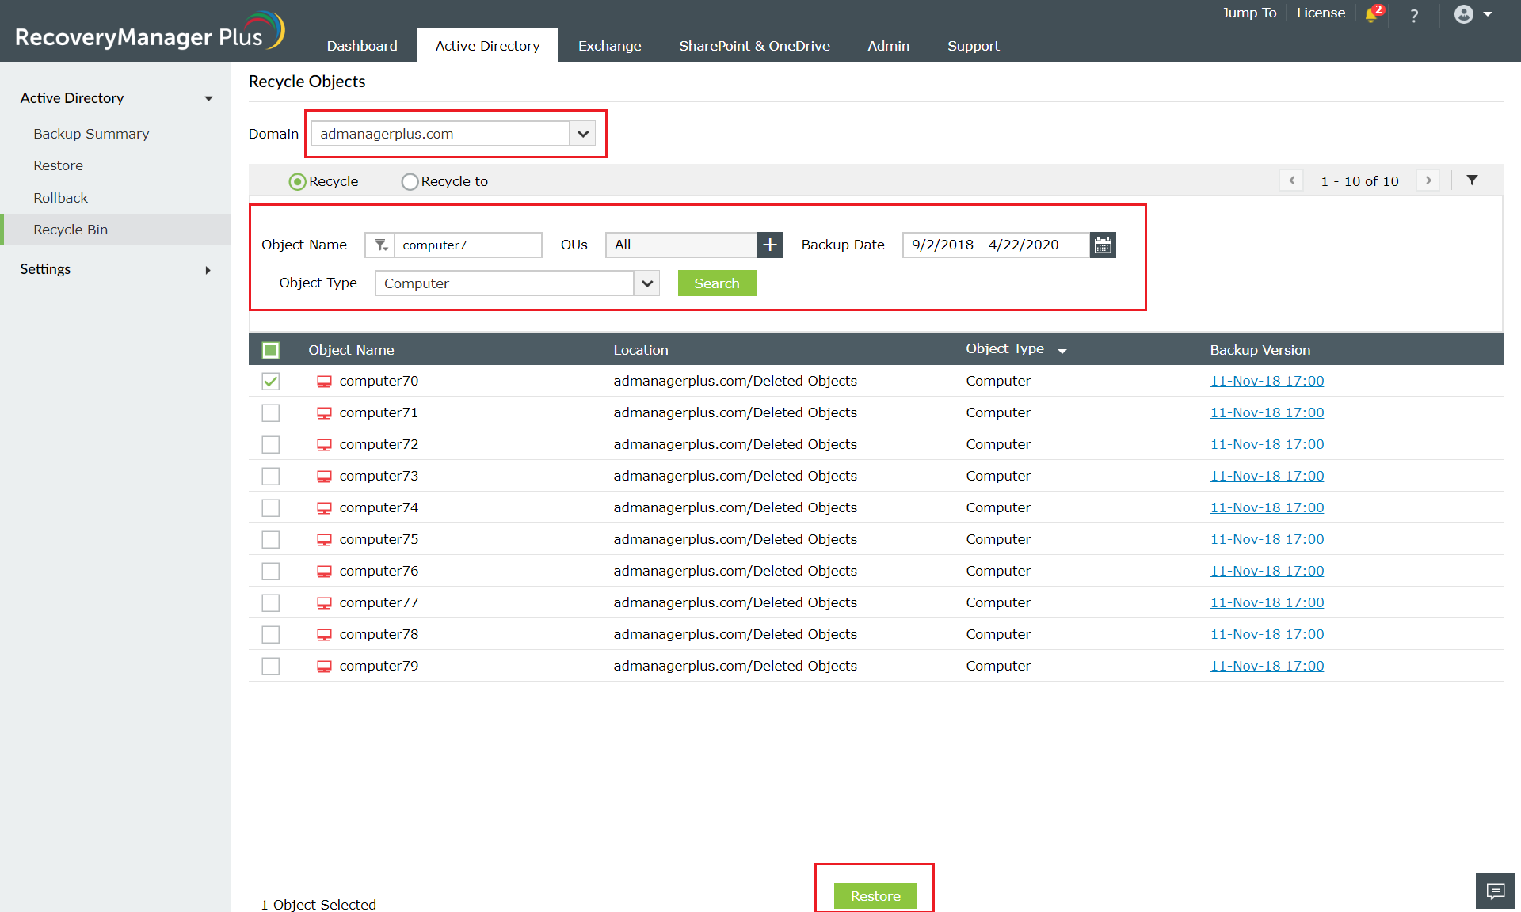Click the green Search button
The image size is (1521, 912).
pos(716,283)
